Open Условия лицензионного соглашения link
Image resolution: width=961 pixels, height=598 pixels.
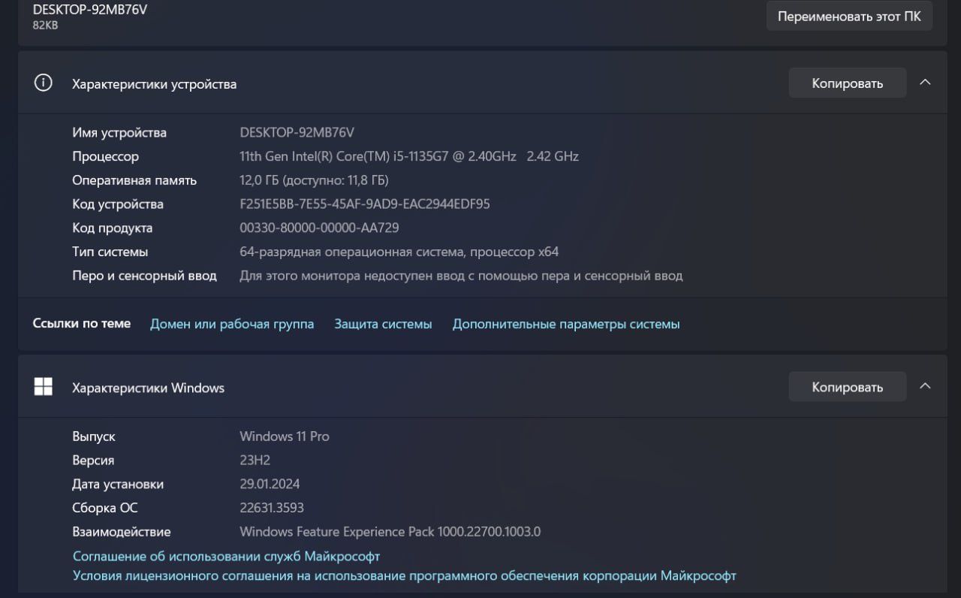[405, 575]
